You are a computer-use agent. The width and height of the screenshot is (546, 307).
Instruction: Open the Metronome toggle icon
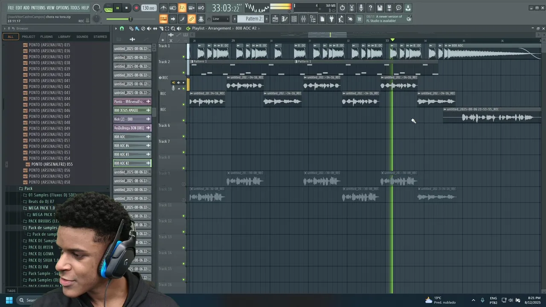(x=163, y=8)
